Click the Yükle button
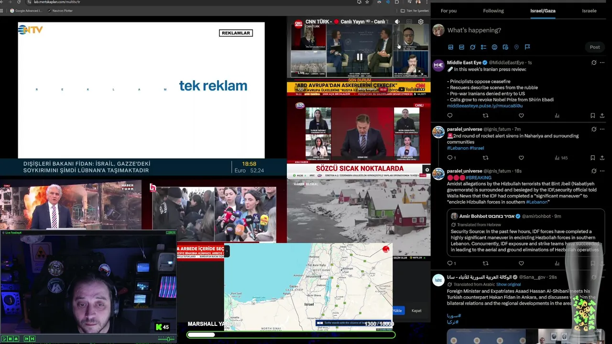 tap(397, 311)
